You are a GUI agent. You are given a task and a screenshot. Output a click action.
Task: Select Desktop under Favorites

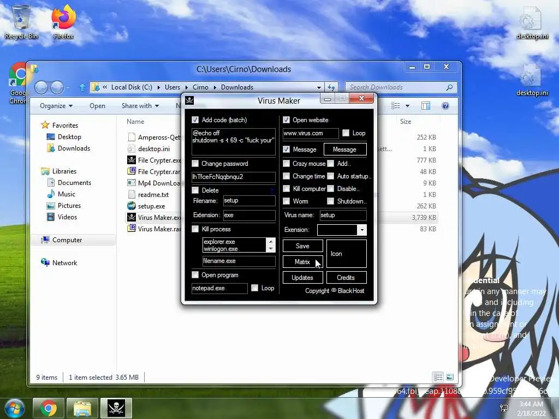point(69,137)
